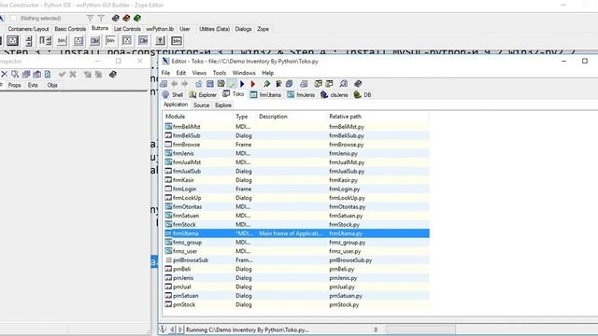Image resolution: width=598 pixels, height=336 pixels.
Task: Switch to the frmJenis editor tab
Action: [x=301, y=95]
